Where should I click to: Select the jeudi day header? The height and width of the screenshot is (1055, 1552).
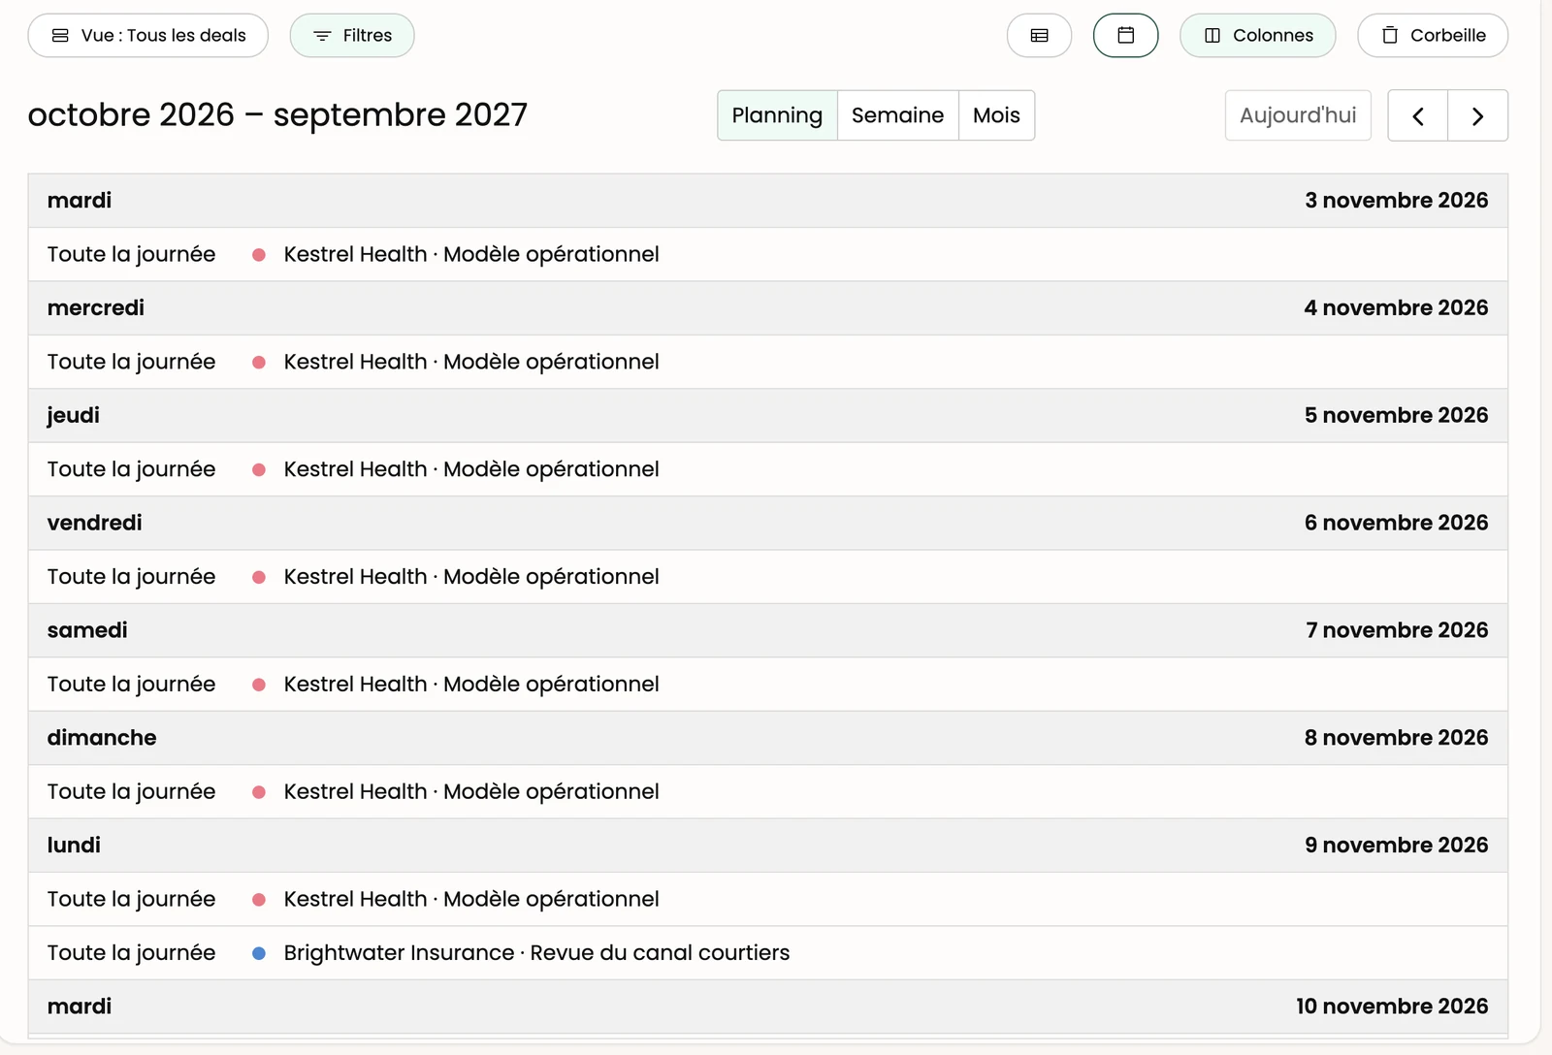pos(768,416)
